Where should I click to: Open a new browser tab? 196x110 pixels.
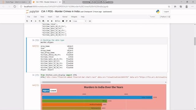point(64,2)
